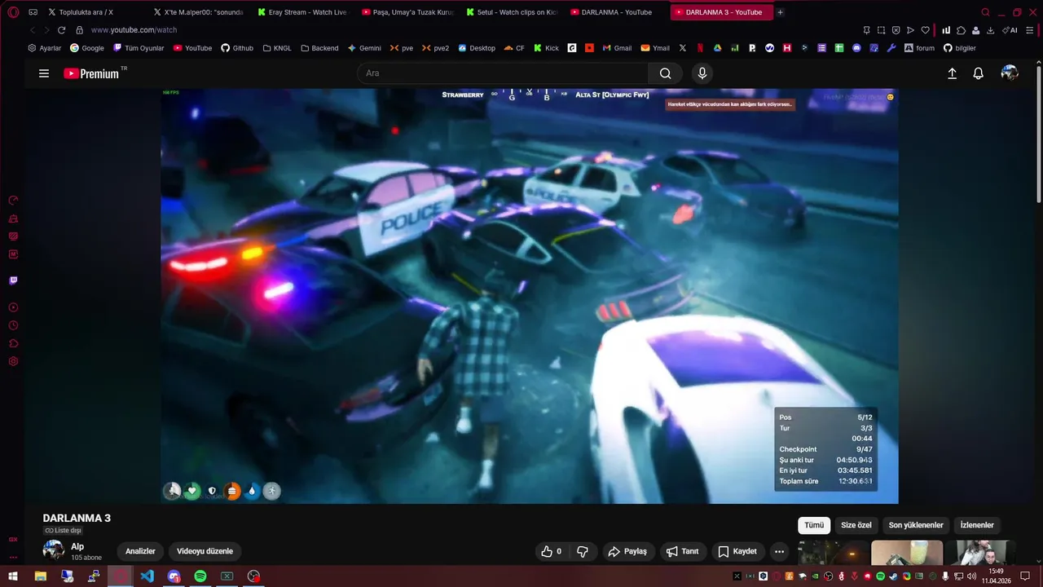This screenshot has height=587, width=1043.
Task: Reload the page with refresh icon
Action: click(x=61, y=30)
